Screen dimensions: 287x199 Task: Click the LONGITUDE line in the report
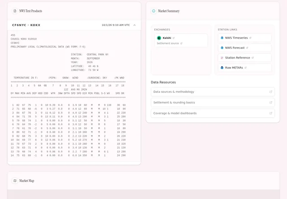point(85,70)
